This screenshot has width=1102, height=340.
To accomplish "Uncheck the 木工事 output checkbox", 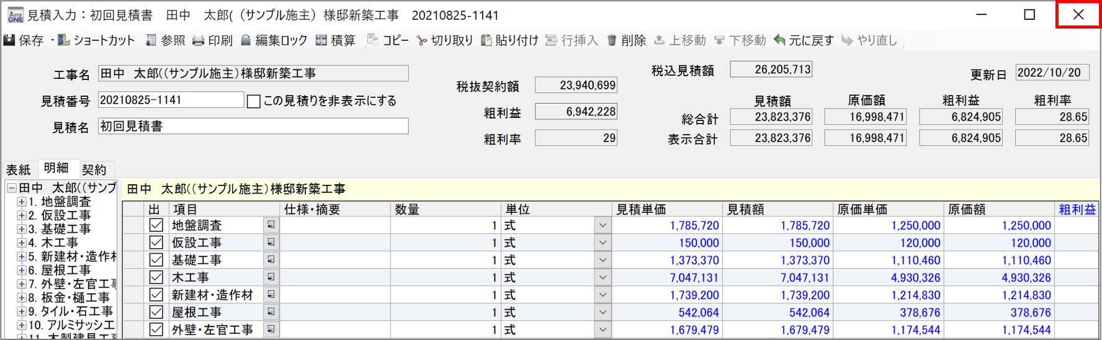I will (156, 277).
